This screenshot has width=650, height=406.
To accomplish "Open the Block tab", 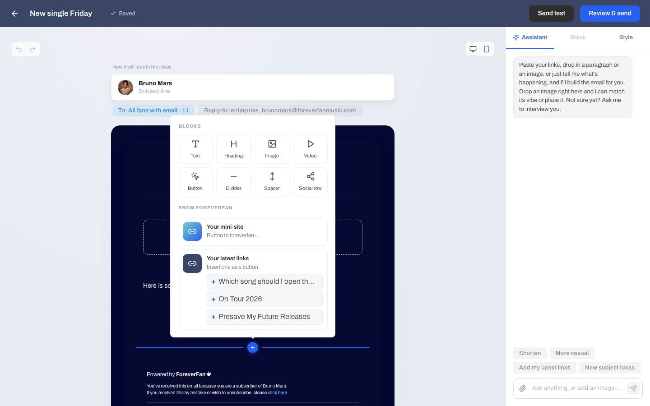I will [x=578, y=37].
